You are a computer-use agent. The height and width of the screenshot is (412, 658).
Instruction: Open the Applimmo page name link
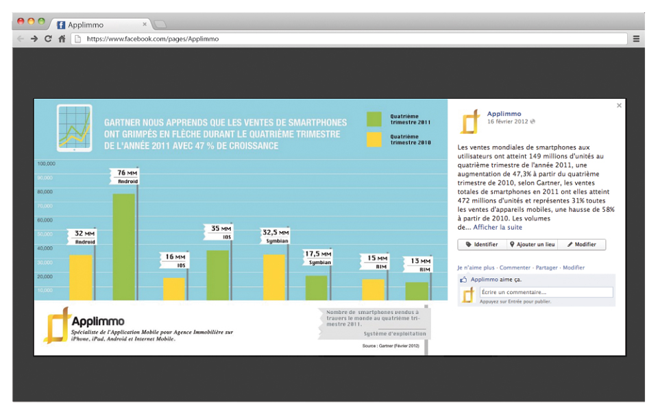coord(504,114)
